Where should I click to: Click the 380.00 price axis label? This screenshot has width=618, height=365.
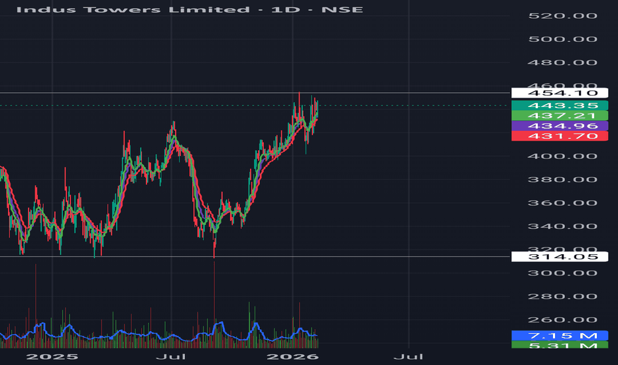click(562, 180)
